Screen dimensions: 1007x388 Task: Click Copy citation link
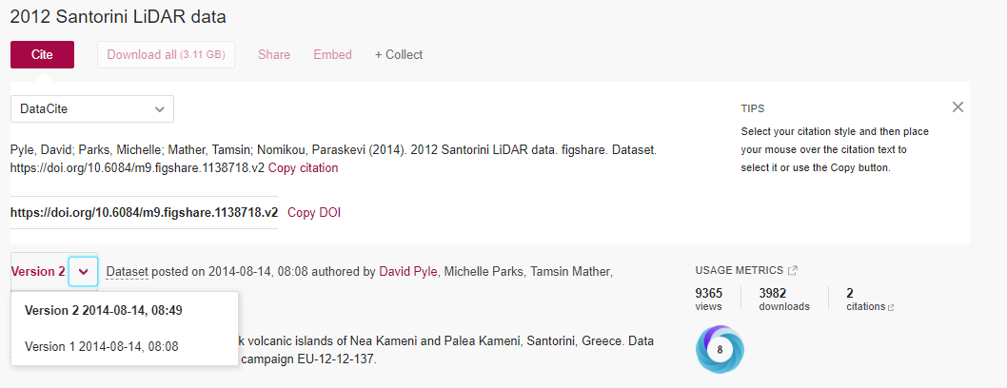tap(303, 167)
